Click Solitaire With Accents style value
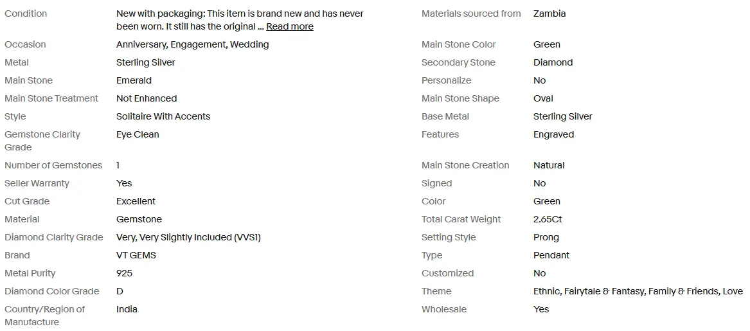 (163, 116)
